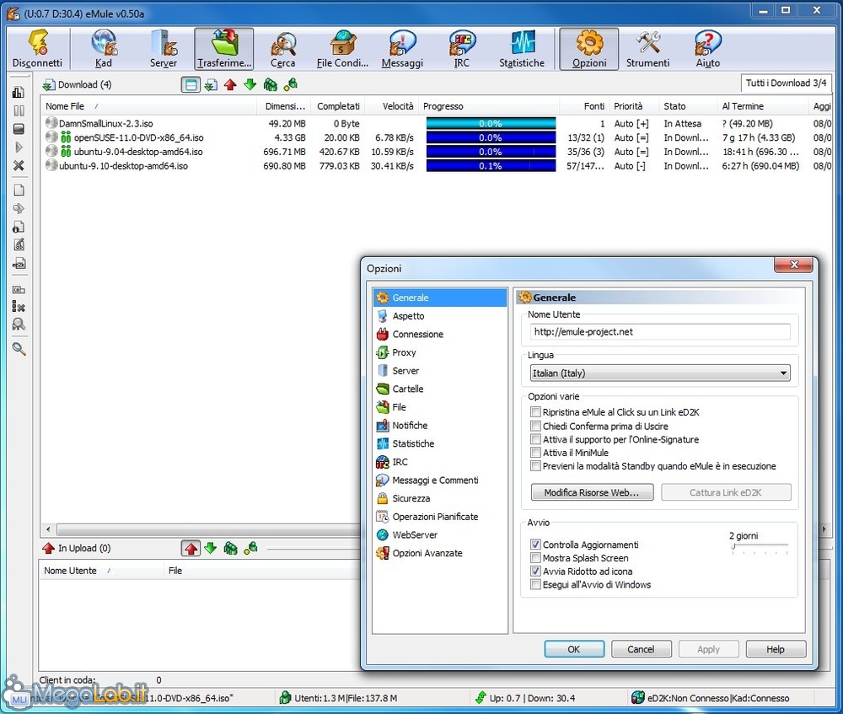Click the Trasferimenti toolbar icon

(x=223, y=49)
